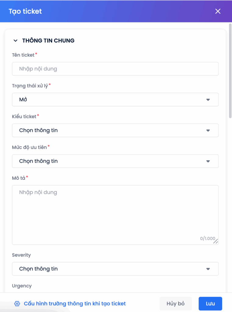The height and width of the screenshot is (312, 232).
Task: Close the Tạo ticket dialog
Action: (218, 11)
